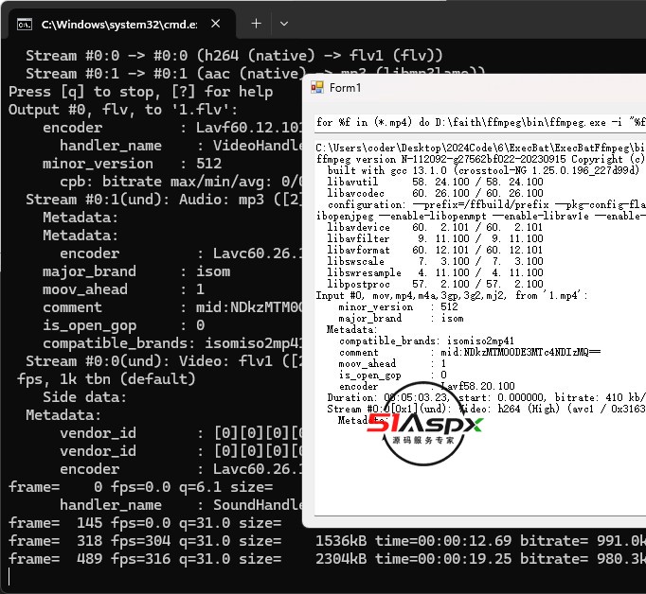The image size is (646, 594).
Task: Click 'Press [q] to stop' line in terminal
Action: pyautogui.click(x=140, y=92)
